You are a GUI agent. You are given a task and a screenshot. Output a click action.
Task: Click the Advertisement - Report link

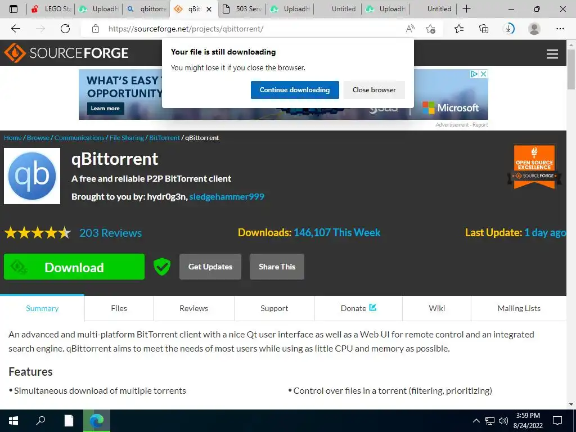coord(462,125)
